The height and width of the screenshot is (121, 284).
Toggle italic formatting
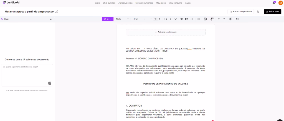(171, 19)
